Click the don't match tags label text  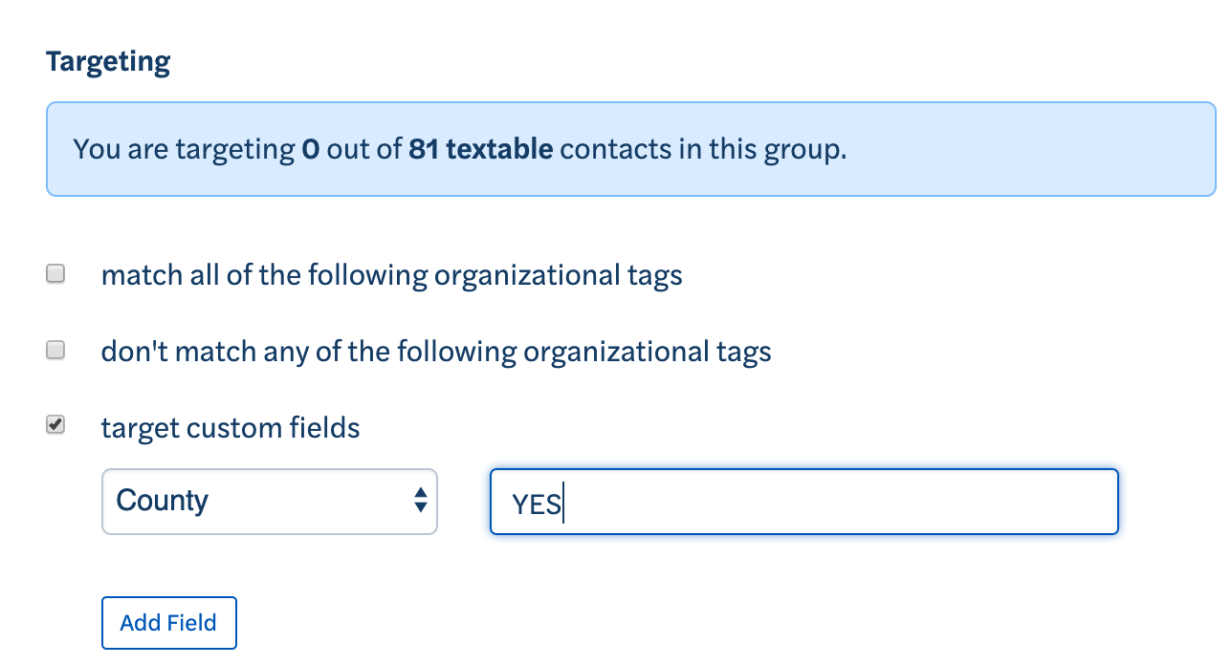coord(435,351)
